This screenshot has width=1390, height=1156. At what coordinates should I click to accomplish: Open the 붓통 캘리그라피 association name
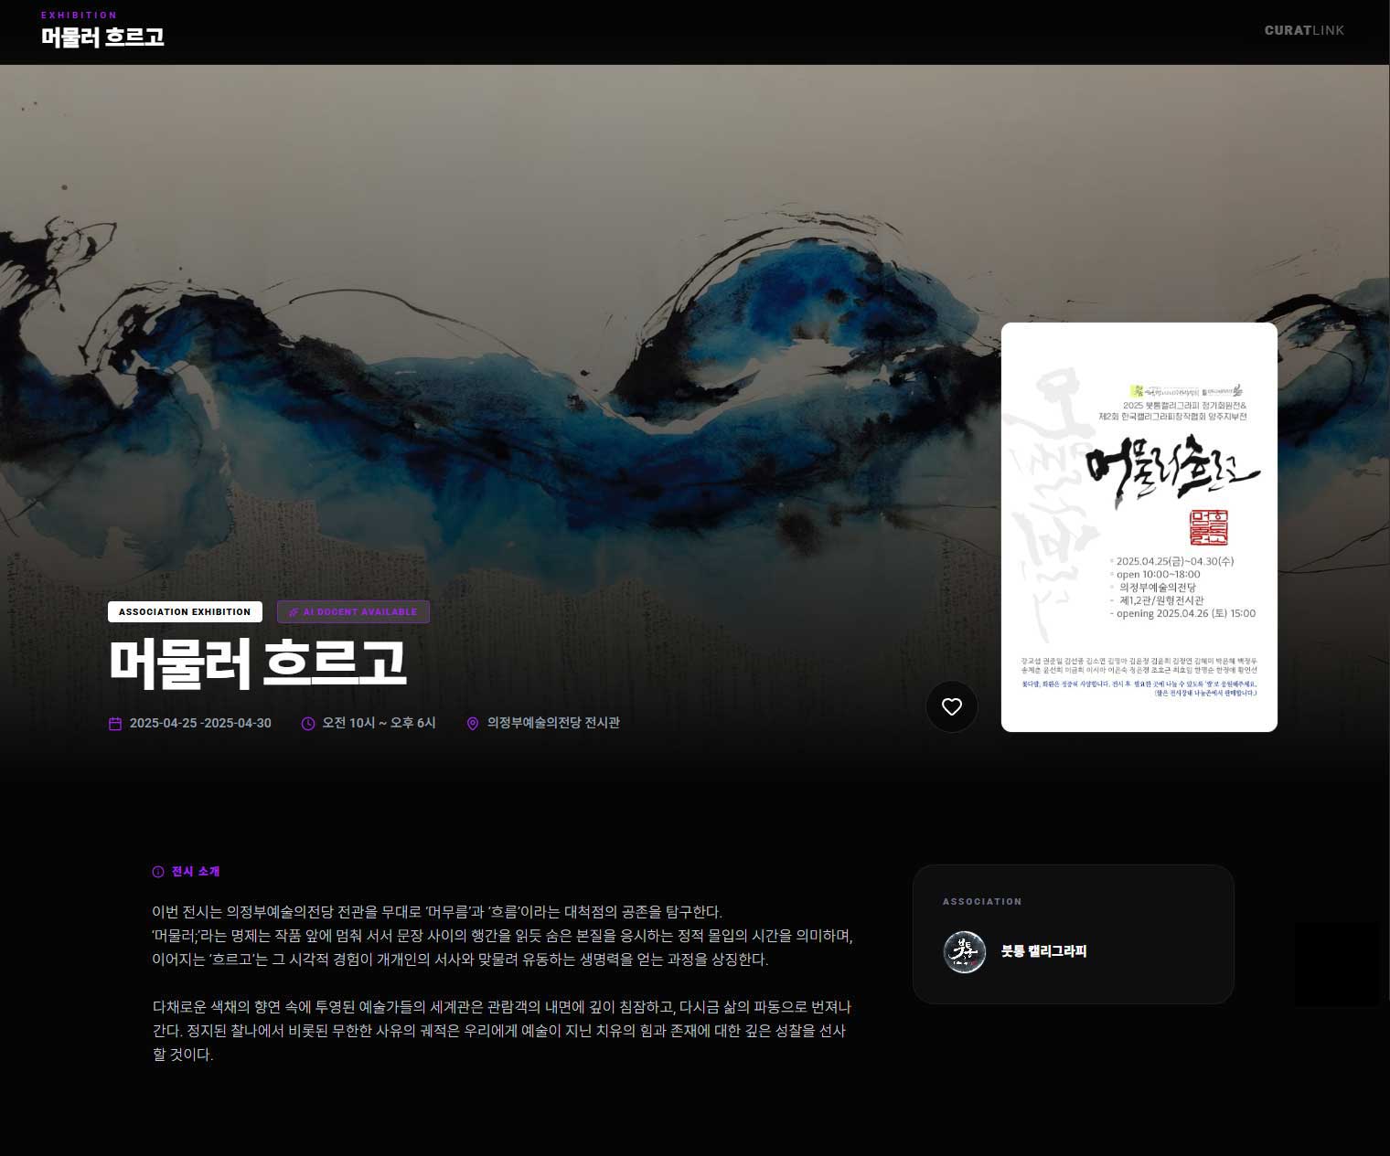1043,951
